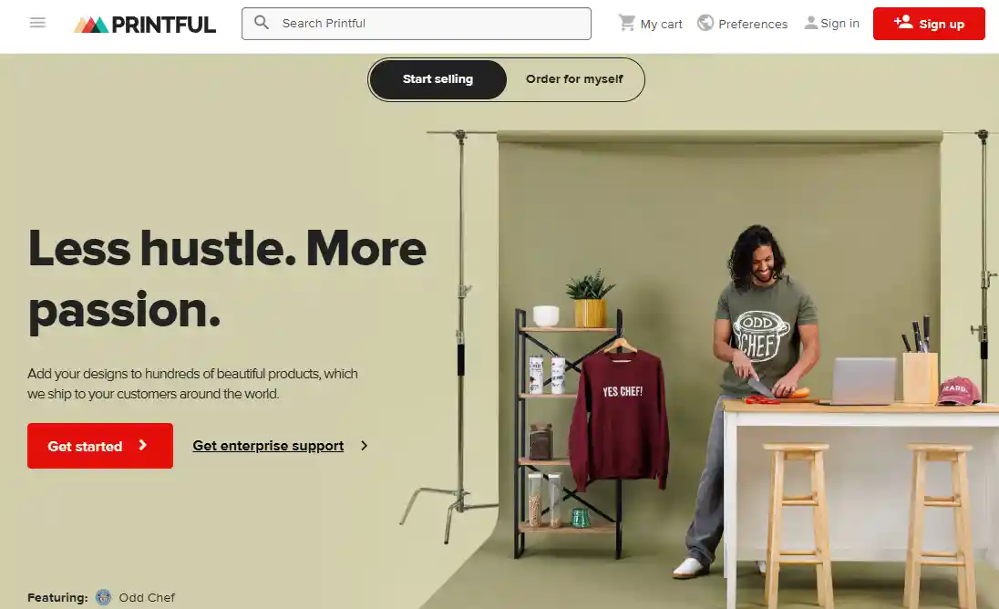Click the globe Preferences icon
Image resolution: width=999 pixels, height=609 pixels.
point(705,23)
